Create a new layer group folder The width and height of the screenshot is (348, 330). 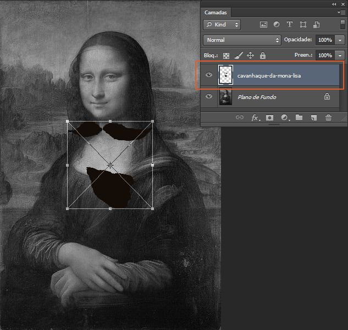[x=299, y=117]
